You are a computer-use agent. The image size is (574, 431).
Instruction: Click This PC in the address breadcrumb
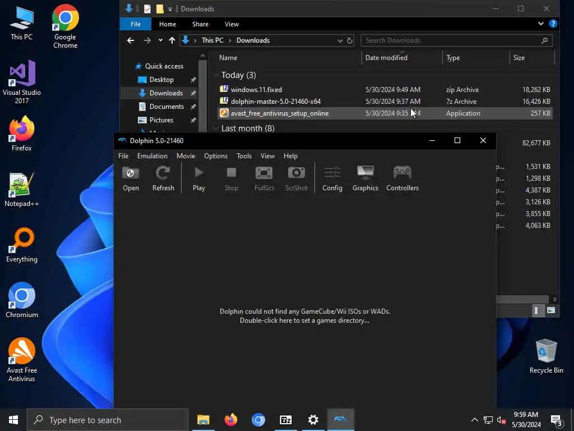tap(212, 40)
